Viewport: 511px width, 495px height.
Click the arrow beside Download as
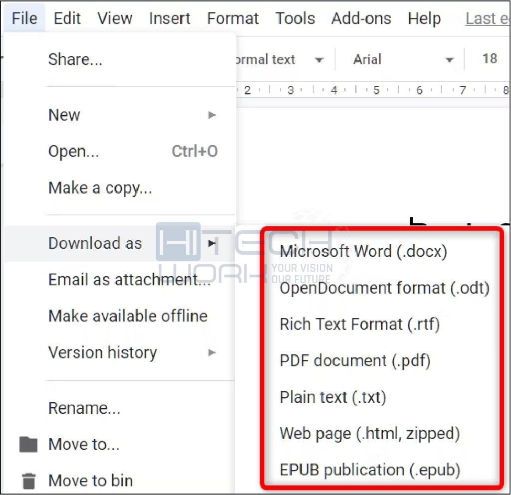point(212,243)
